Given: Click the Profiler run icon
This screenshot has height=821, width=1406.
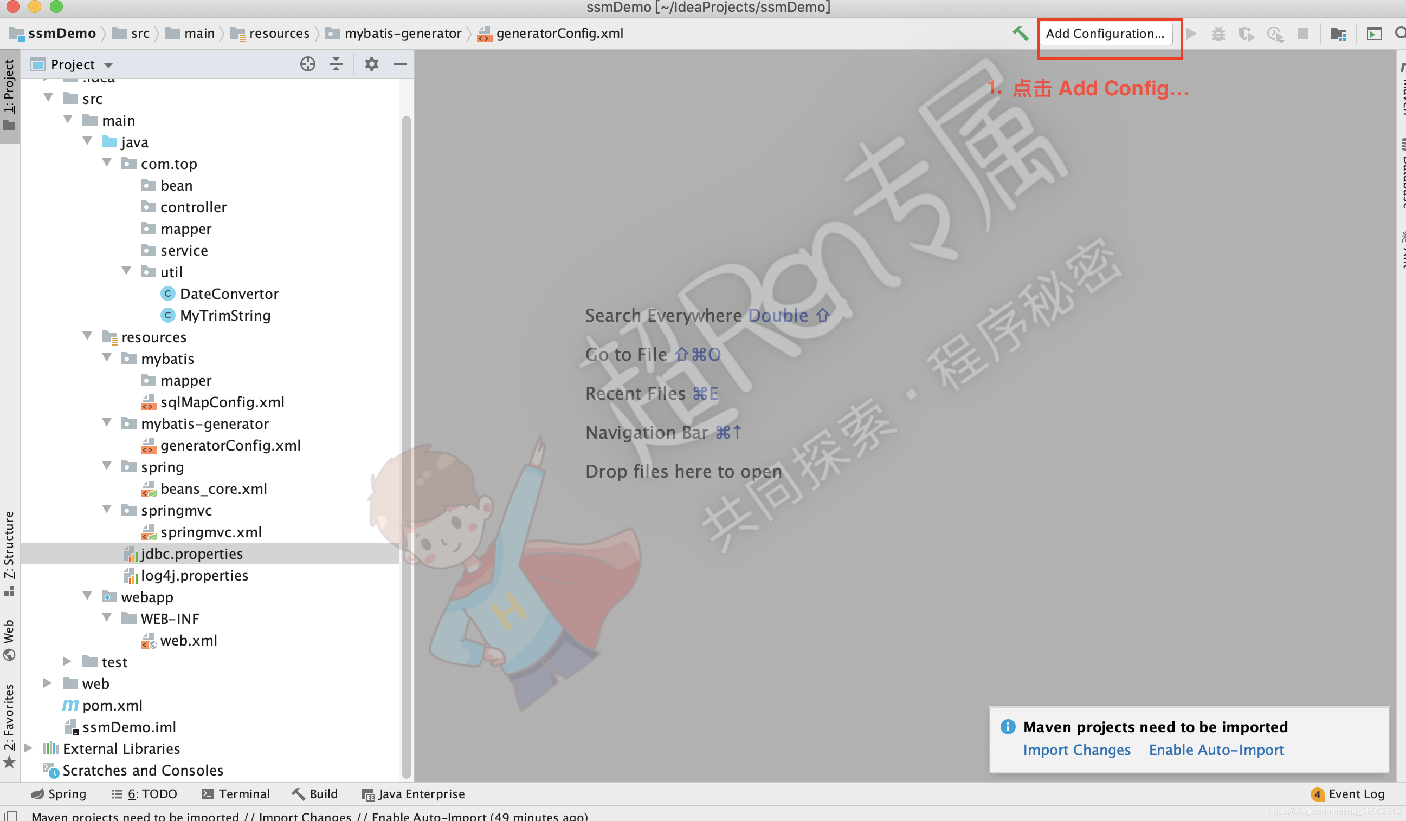Looking at the screenshot, I should (1275, 34).
